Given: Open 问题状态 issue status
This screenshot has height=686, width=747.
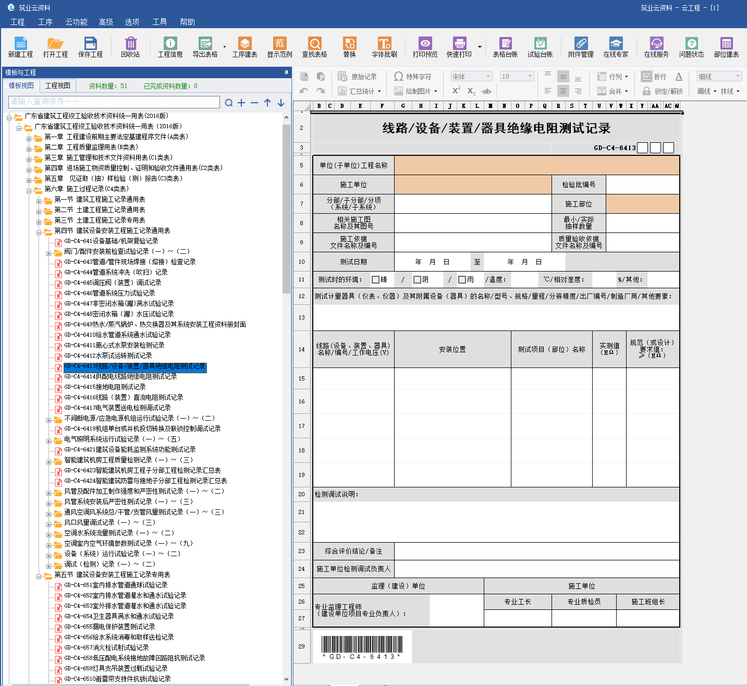Looking at the screenshot, I should tap(691, 47).
